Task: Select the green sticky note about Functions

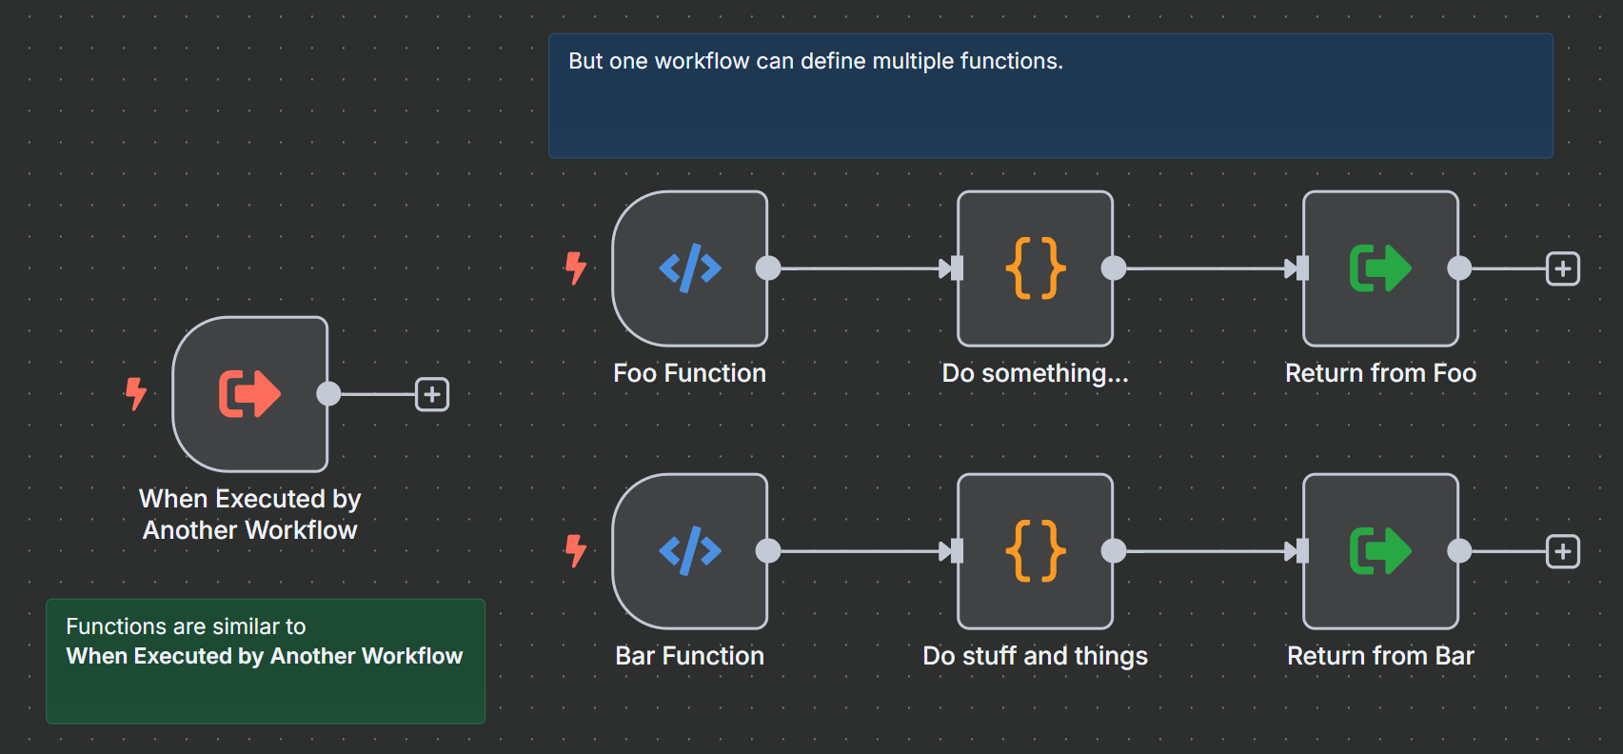Action: [266, 661]
